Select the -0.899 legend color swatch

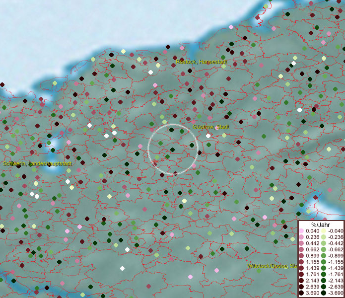point(324,256)
